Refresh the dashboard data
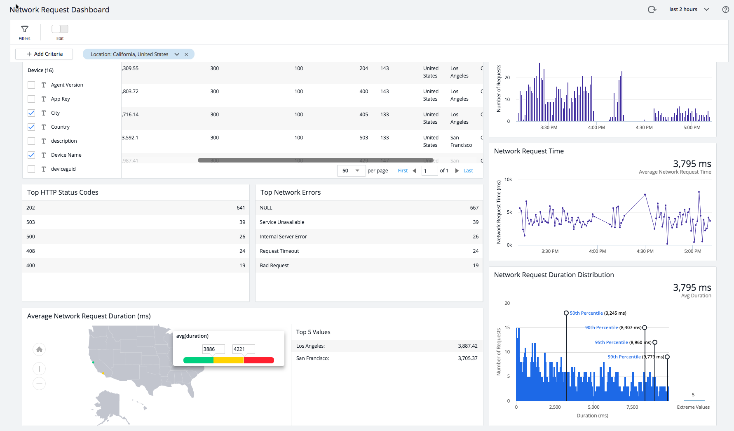Screen dimensions: 734x431 [x=652, y=9]
